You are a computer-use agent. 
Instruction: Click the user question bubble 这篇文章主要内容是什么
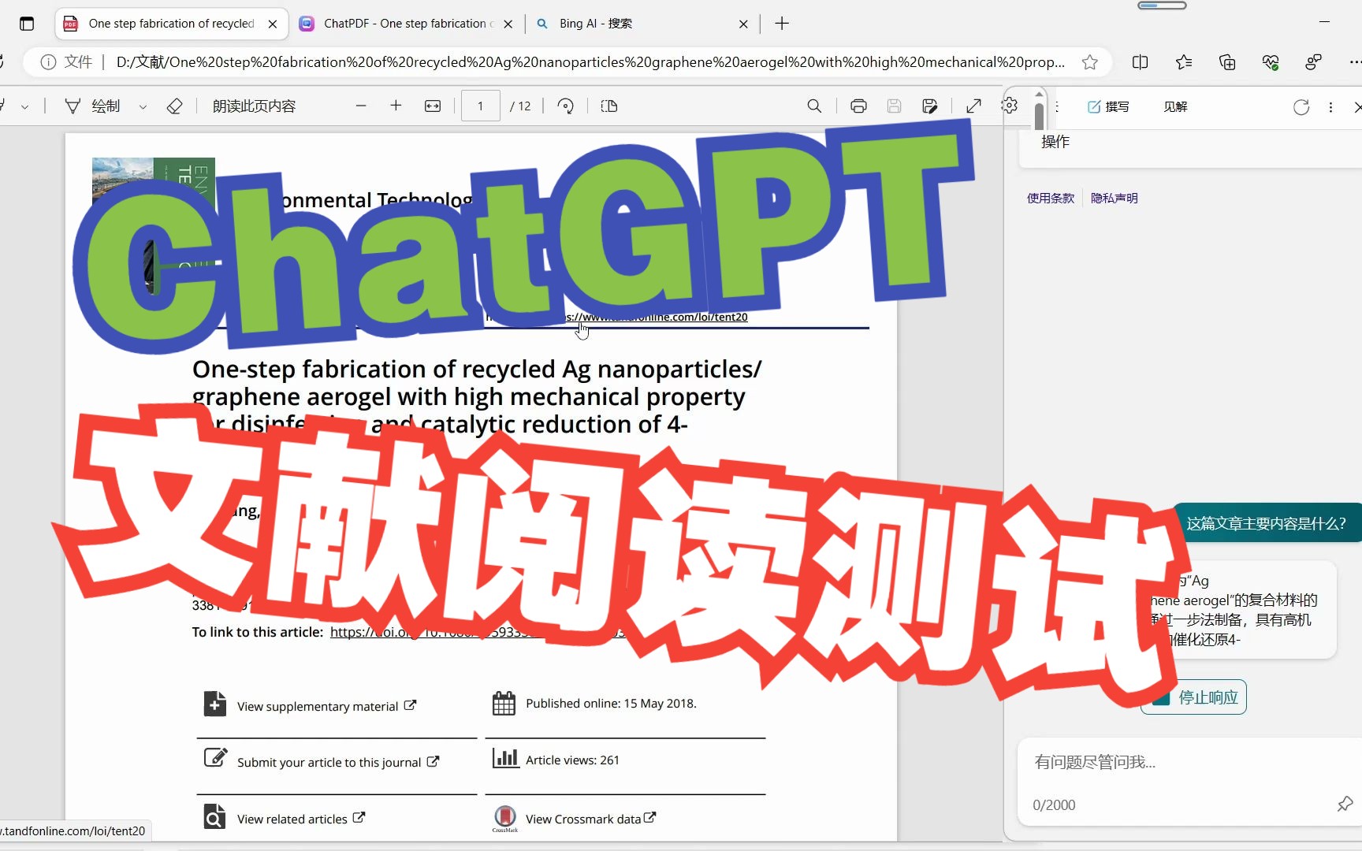[x=1267, y=523]
